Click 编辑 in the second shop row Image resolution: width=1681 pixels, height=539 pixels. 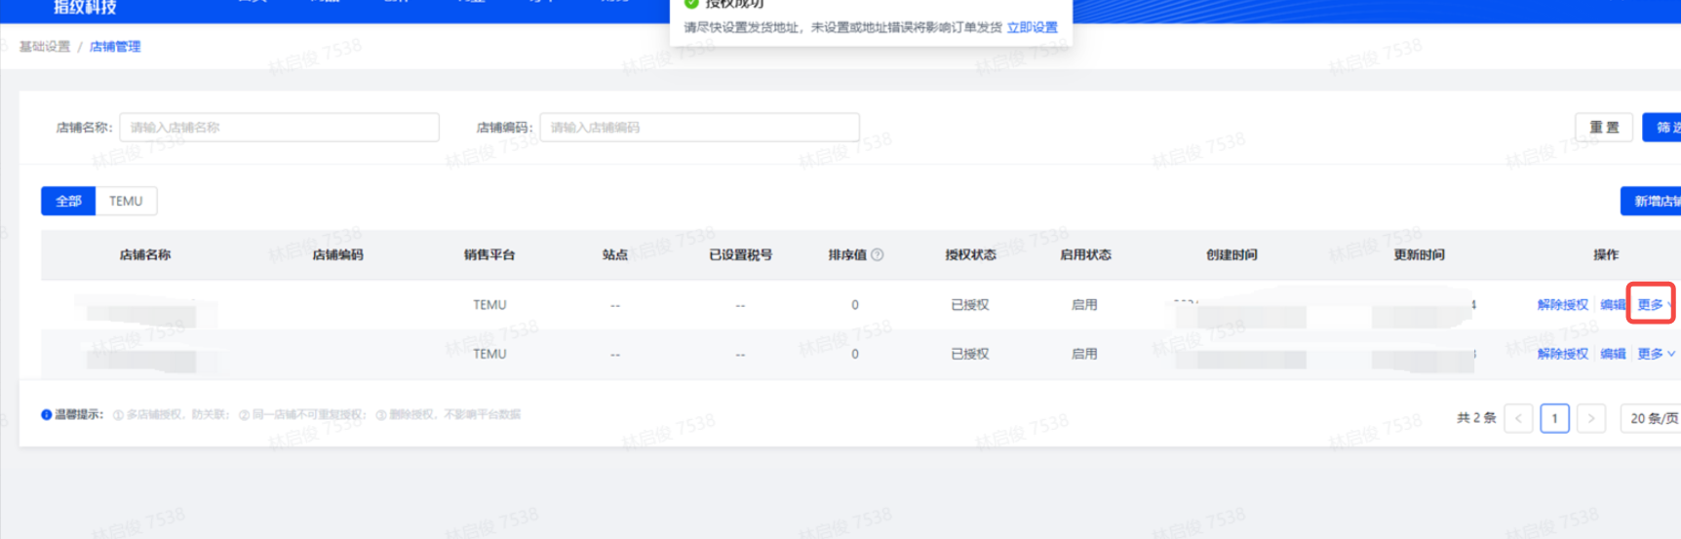point(1613,354)
